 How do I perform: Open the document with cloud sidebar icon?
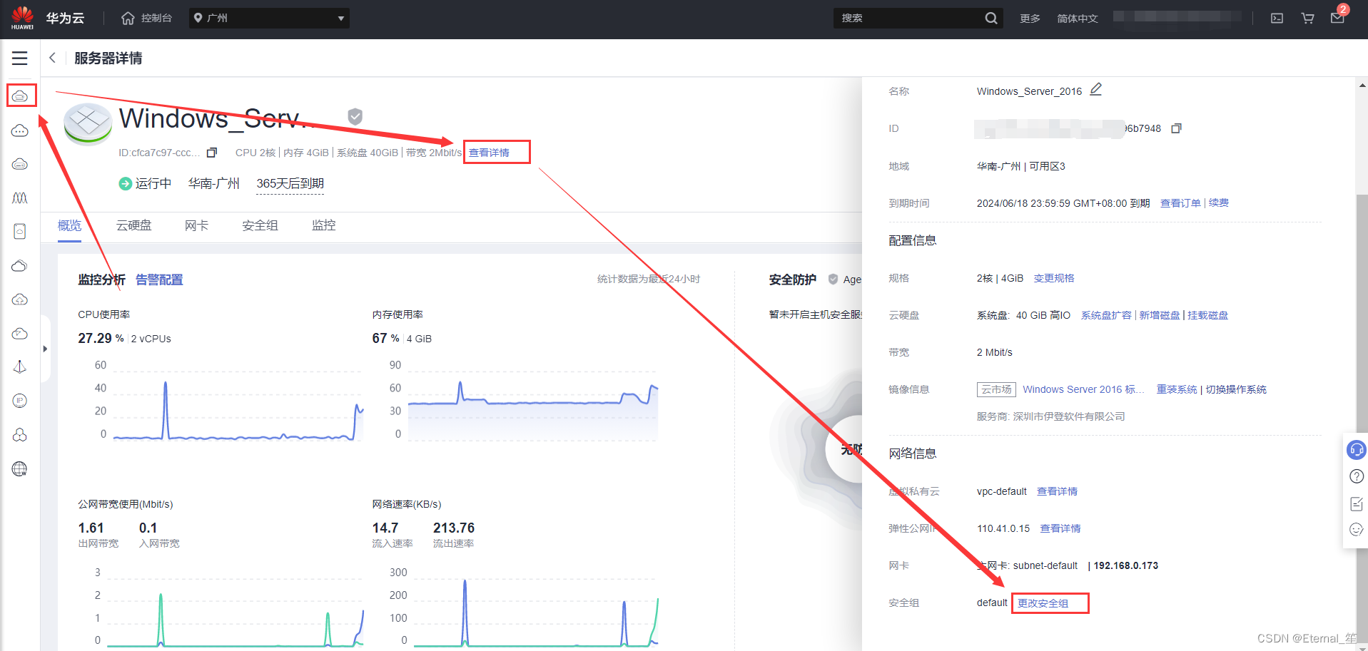20,232
